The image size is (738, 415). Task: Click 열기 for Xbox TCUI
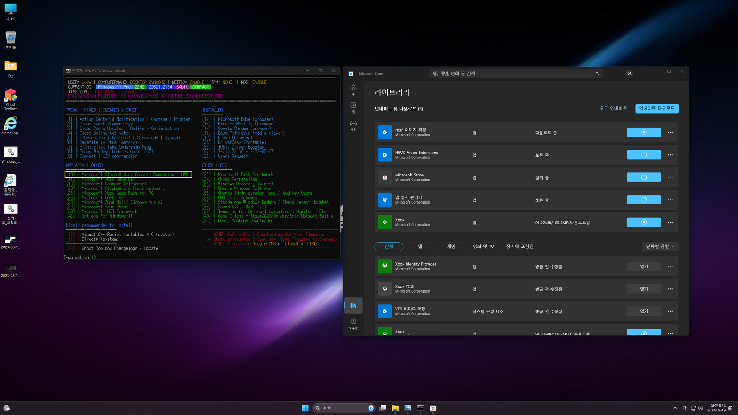(x=644, y=289)
